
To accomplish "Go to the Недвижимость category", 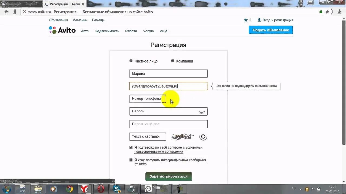I will coord(107,31).
